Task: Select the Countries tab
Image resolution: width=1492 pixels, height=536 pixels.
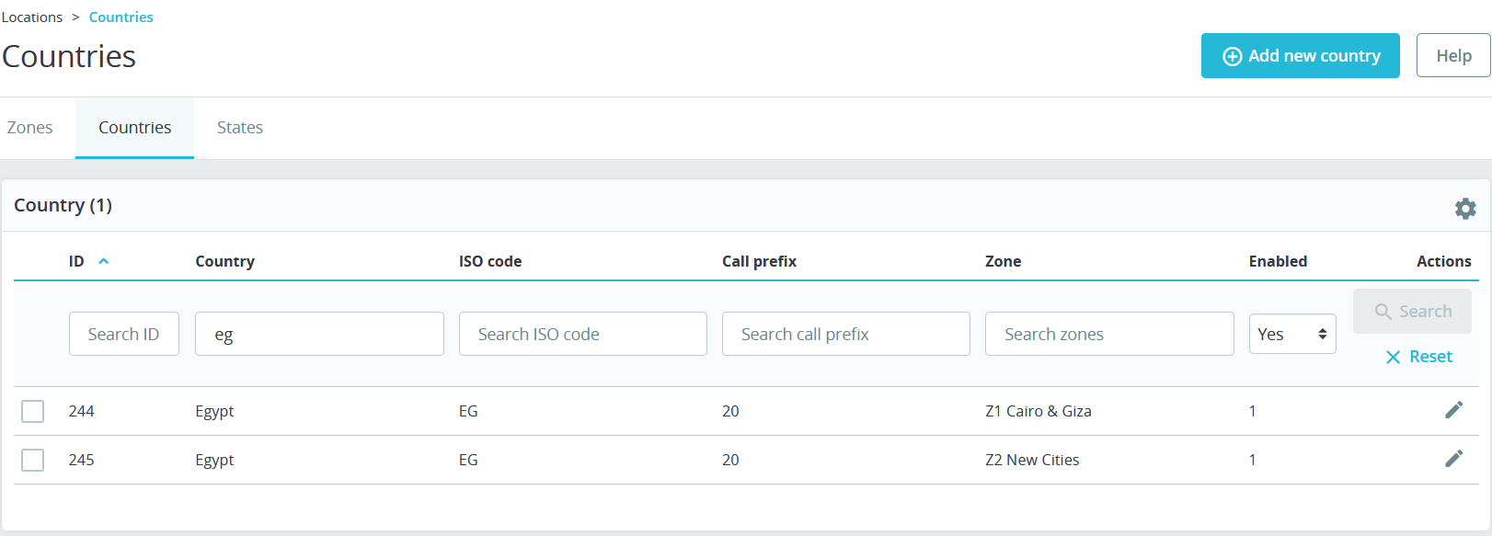Action: pos(135,128)
